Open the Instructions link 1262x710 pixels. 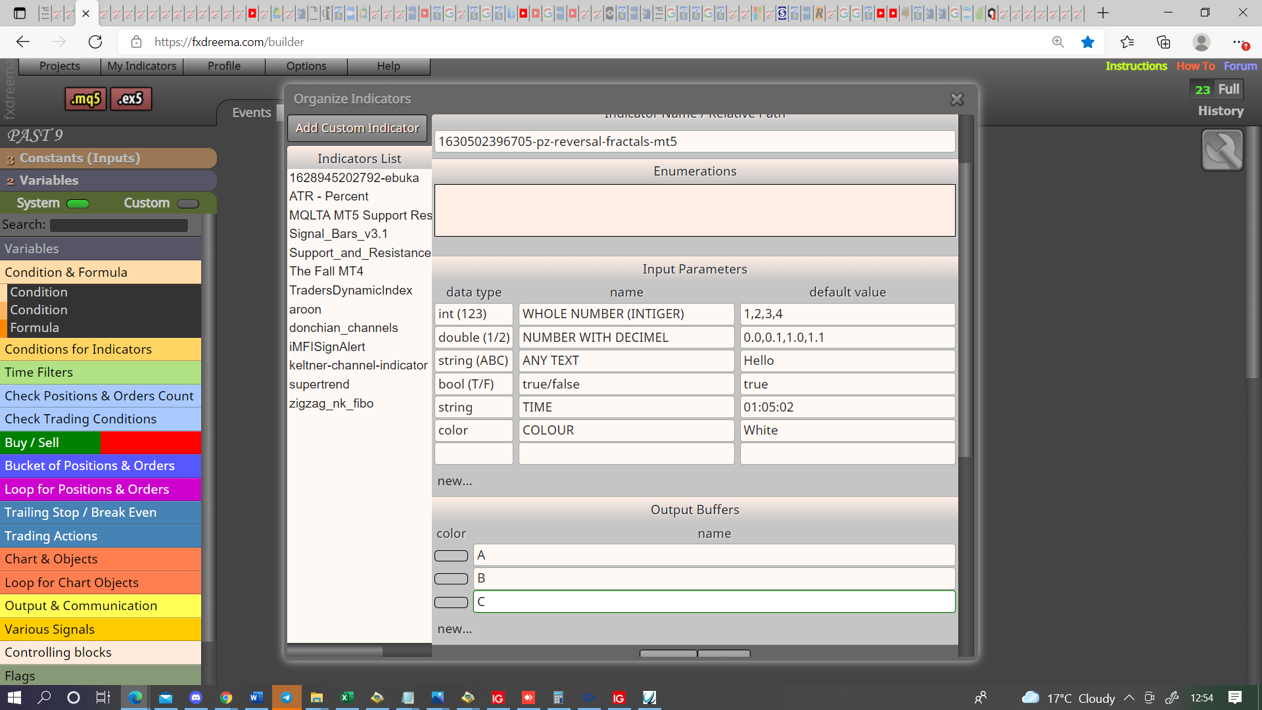tap(1136, 66)
